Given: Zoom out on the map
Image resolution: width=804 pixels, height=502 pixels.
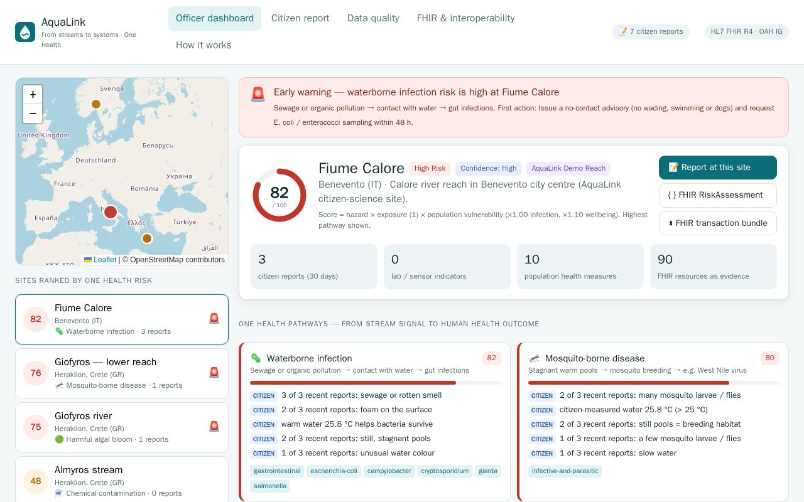Looking at the screenshot, I should pos(33,114).
